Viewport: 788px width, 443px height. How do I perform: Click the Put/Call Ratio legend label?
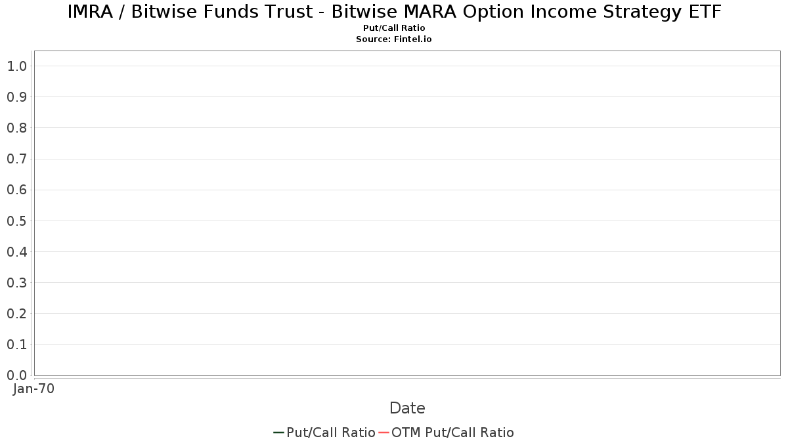click(331, 432)
